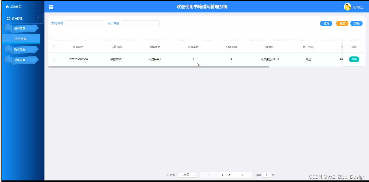Click the 书籍名称 search field
Screen dimensions: 369x182
[85, 23]
